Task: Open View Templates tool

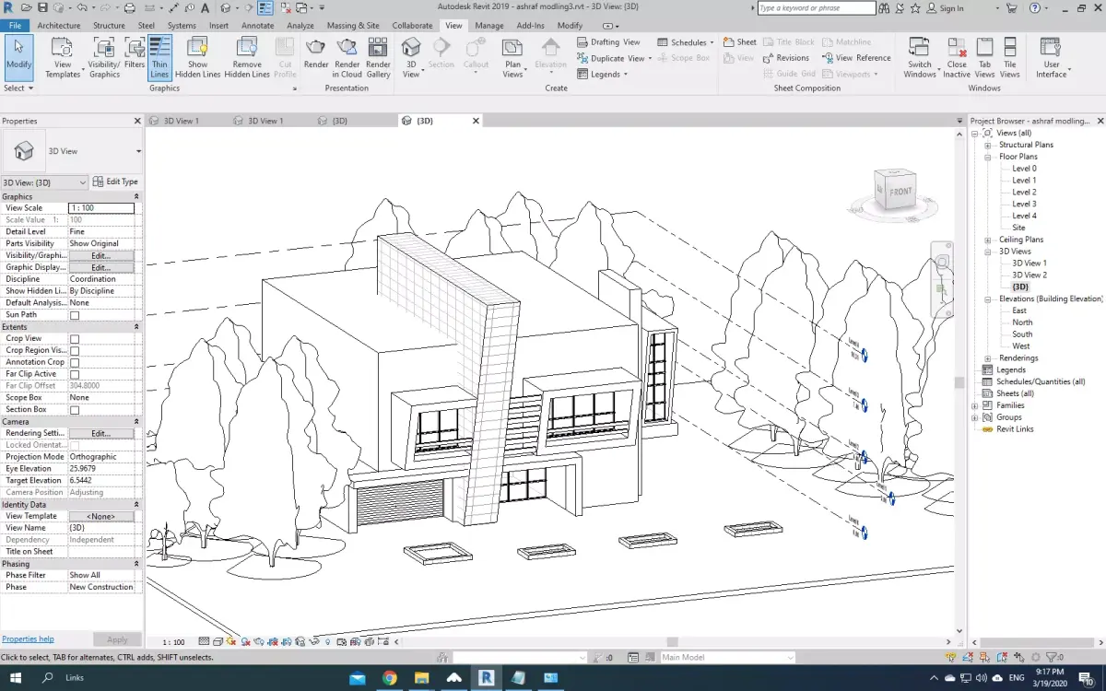Action: click(x=63, y=58)
